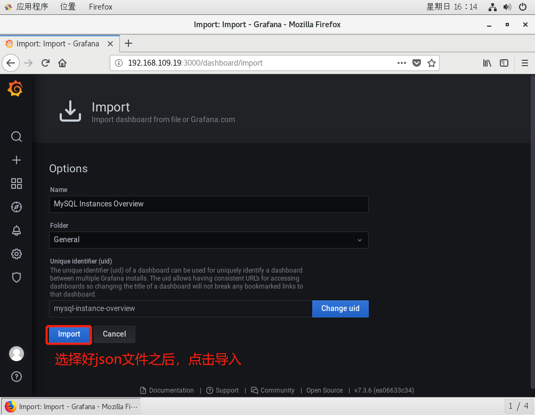Save page to Pocket icon
This screenshot has height=415, width=535.
(417, 63)
